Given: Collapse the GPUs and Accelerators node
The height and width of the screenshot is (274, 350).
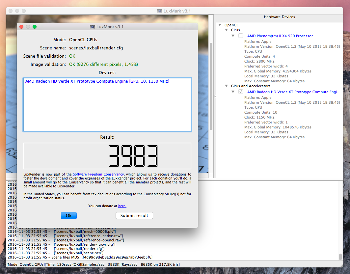Looking at the screenshot, I should point(226,86).
